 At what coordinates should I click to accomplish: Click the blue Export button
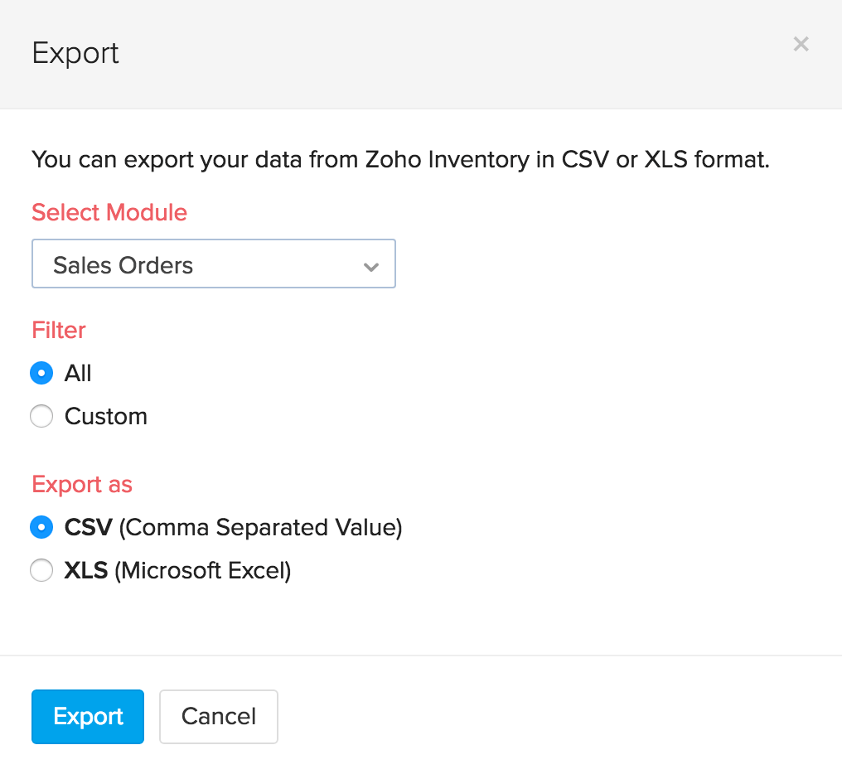point(87,716)
